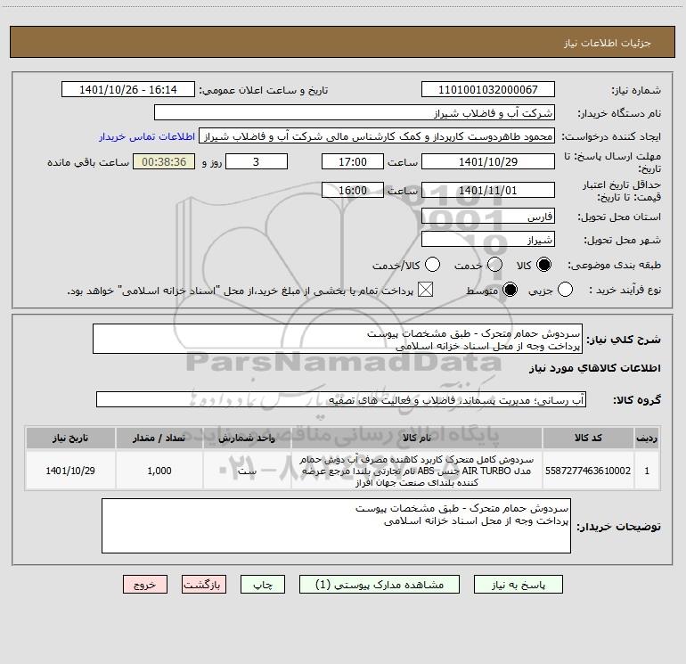Click the city field شیراز
The height and width of the screenshot is (664, 686).
(x=488, y=240)
